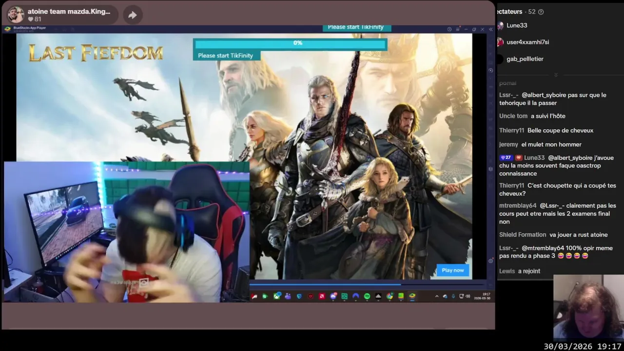Click the level 27 badge next to Lune33
The image size is (624, 351).
[x=505, y=158]
